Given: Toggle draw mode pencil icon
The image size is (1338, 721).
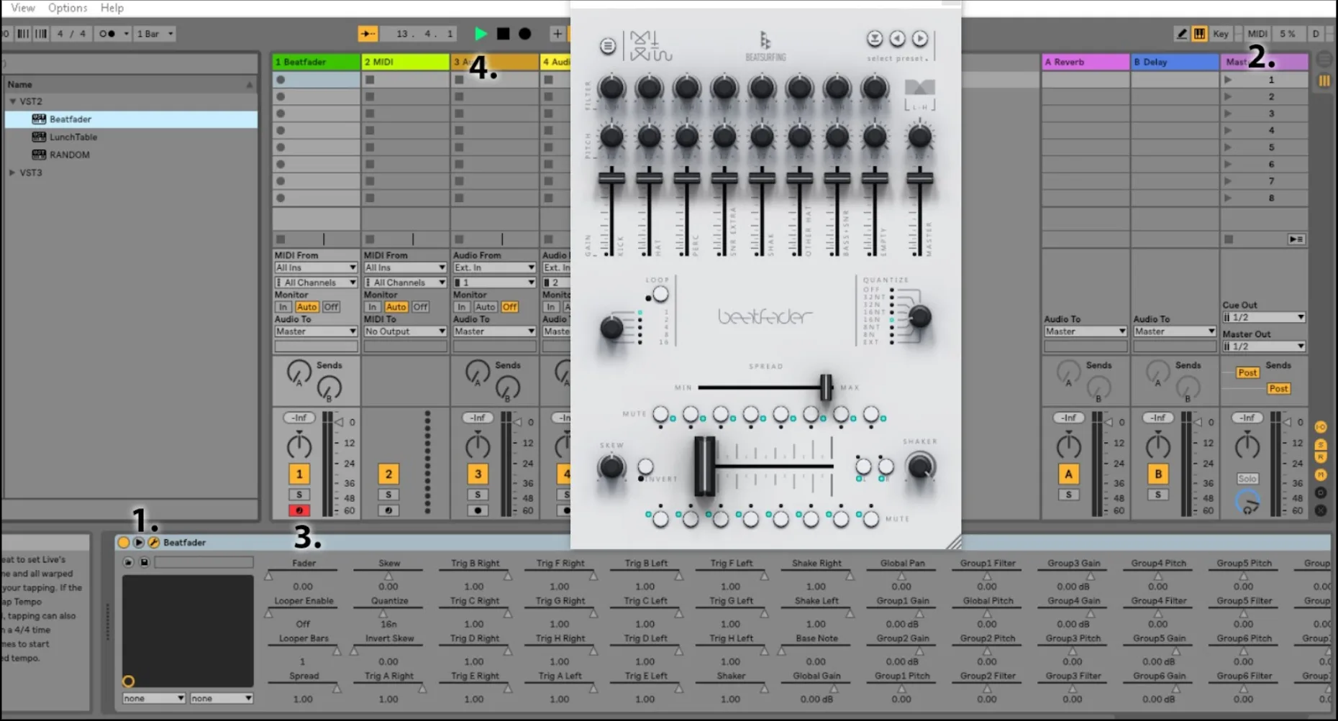Looking at the screenshot, I should click(1181, 34).
